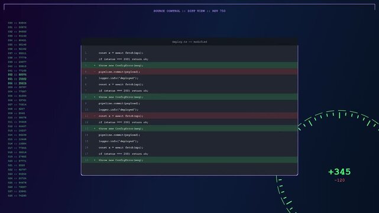Screen dimensions: 379x213
Task: Click the 028 entry in the left data list
Action: 17,196
